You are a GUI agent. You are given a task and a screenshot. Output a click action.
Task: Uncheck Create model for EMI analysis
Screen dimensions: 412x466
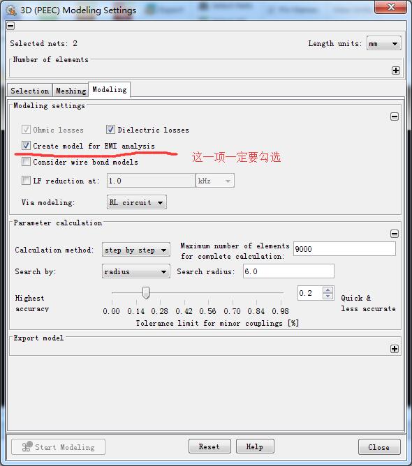click(x=26, y=146)
